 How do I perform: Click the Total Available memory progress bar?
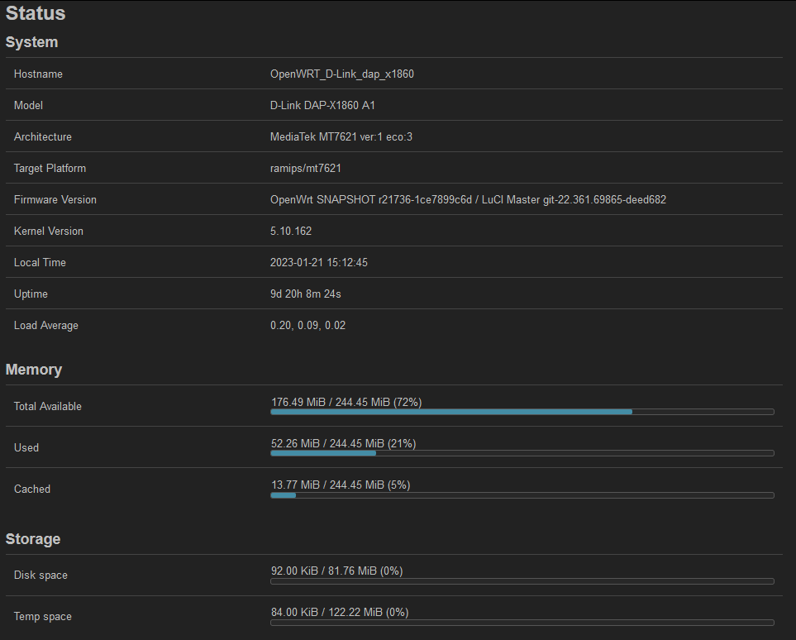coord(522,412)
